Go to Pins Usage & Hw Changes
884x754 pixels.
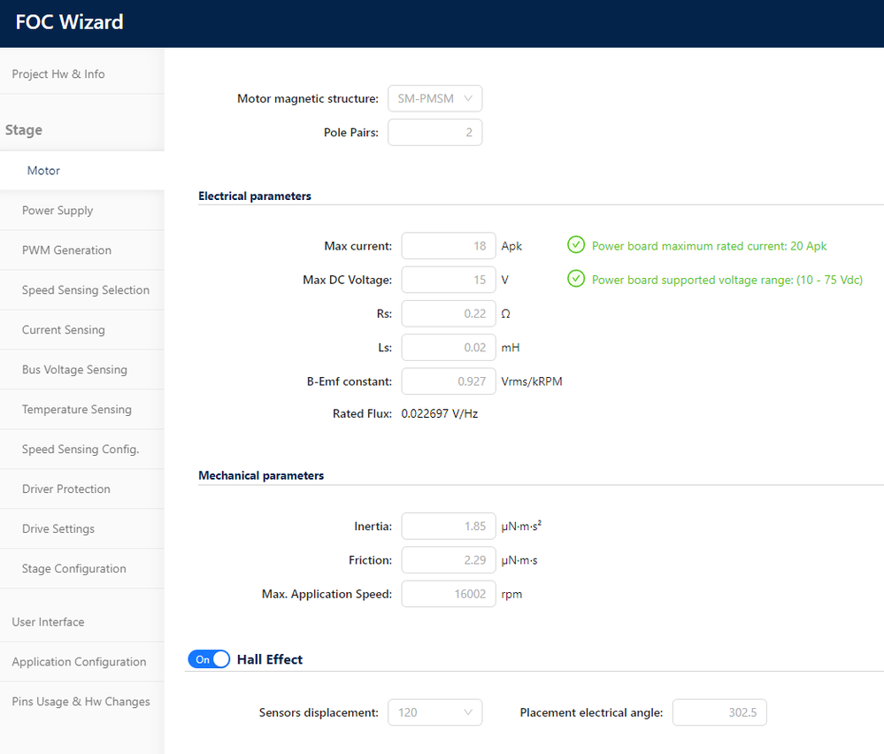pos(81,702)
